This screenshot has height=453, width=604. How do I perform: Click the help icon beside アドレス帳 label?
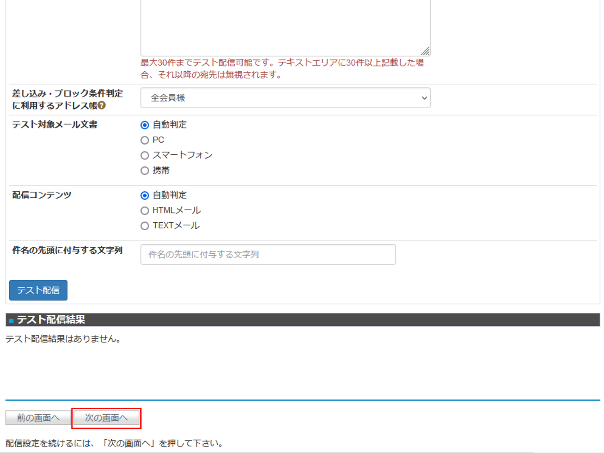(102, 105)
